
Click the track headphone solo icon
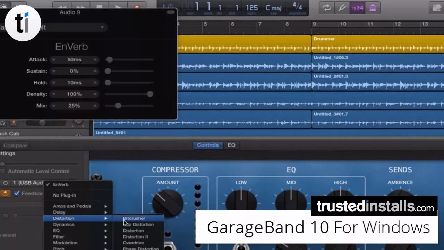[x=3, y=123]
